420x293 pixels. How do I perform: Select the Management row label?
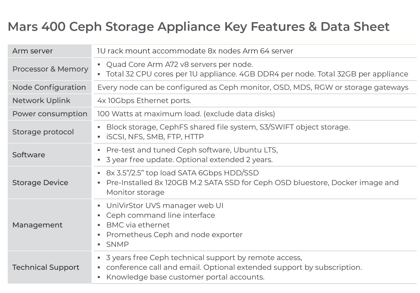coord(38,225)
